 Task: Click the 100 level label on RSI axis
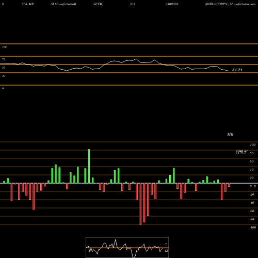tap(4, 47)
